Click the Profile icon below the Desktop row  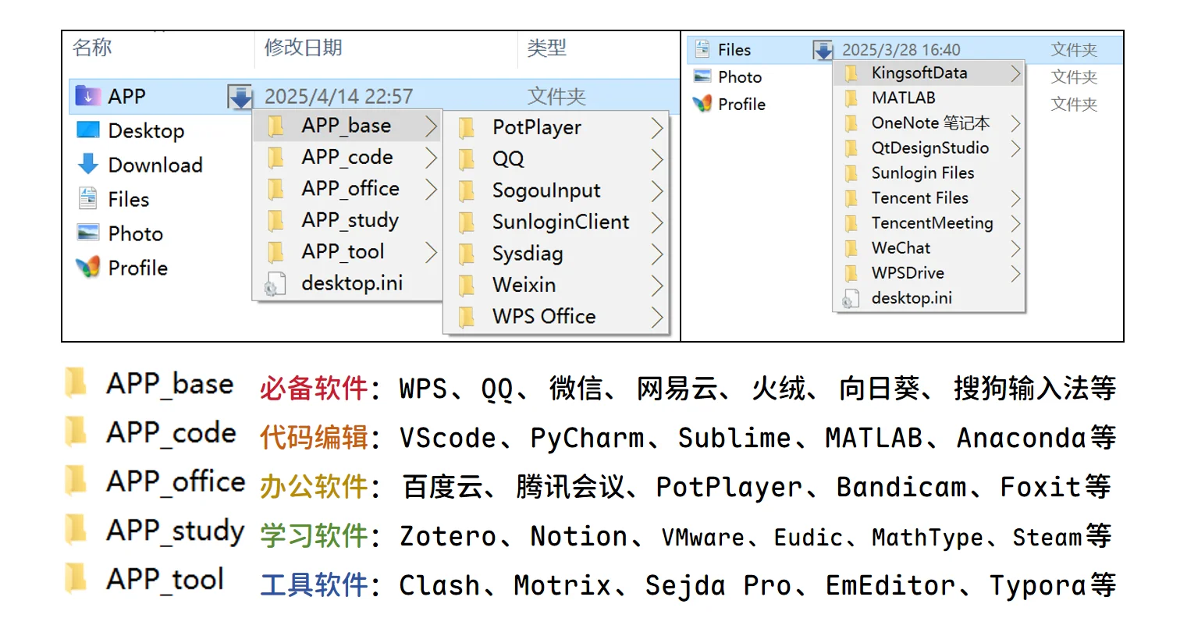click(x=88, y=268)
